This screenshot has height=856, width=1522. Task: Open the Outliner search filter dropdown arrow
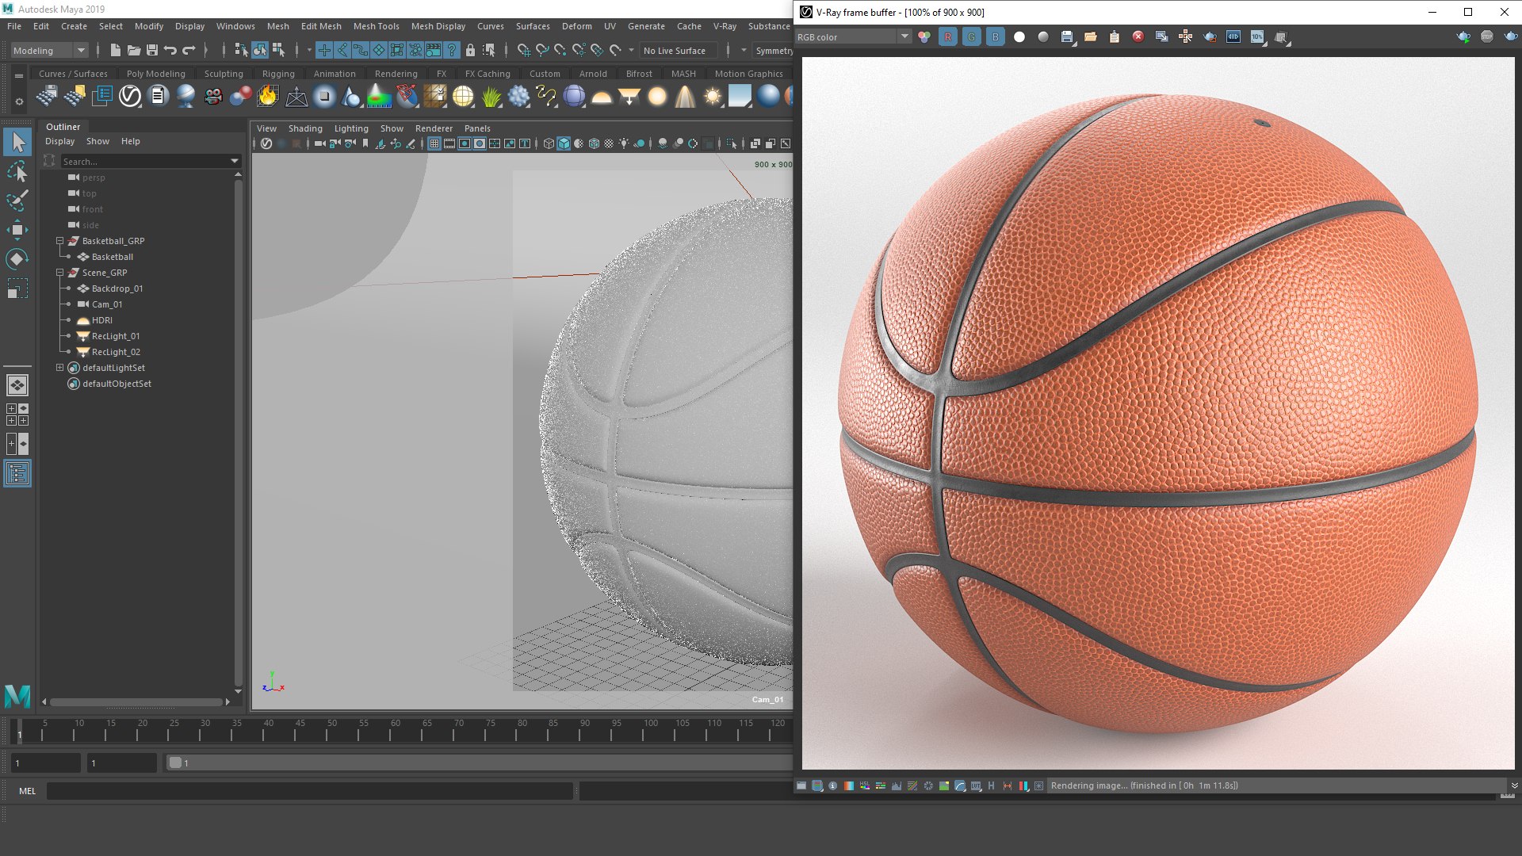point(235,161)
